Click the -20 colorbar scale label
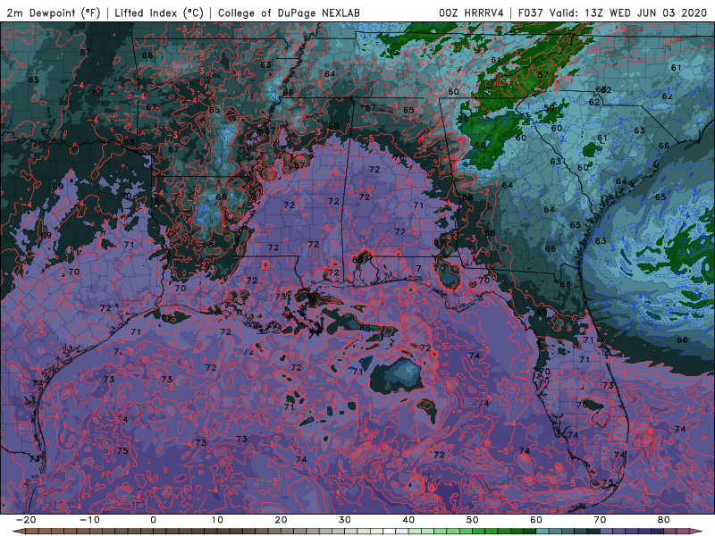 click(26, 520)
